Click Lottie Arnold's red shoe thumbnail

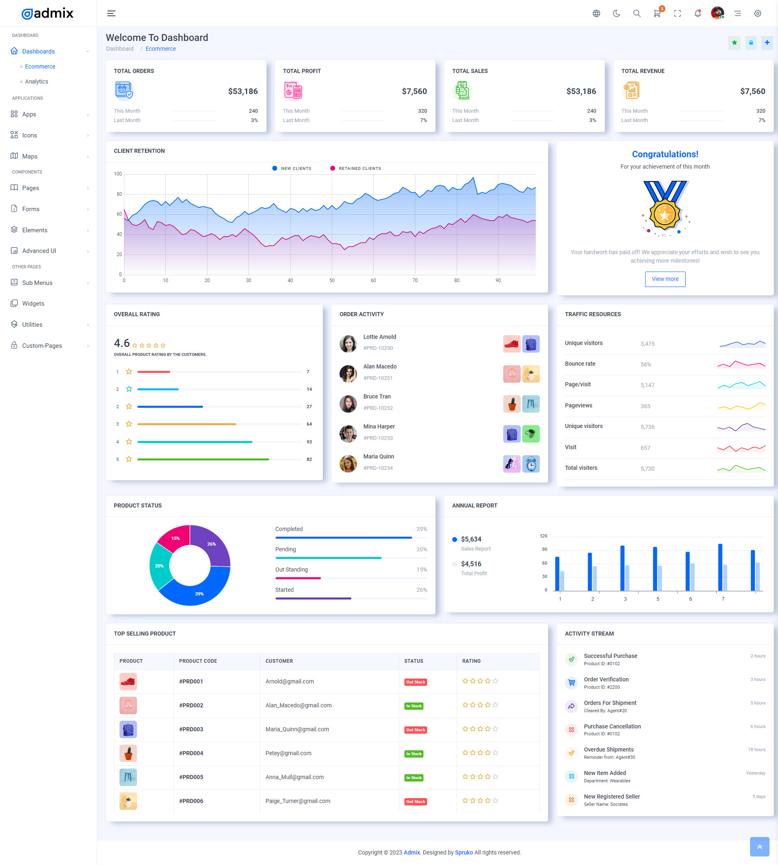point(511,344)
